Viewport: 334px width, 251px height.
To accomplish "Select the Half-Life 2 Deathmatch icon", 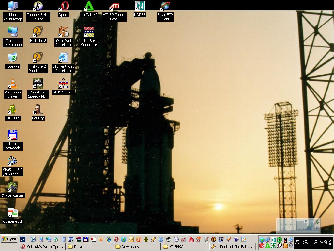I will click(x=38, y=58).
